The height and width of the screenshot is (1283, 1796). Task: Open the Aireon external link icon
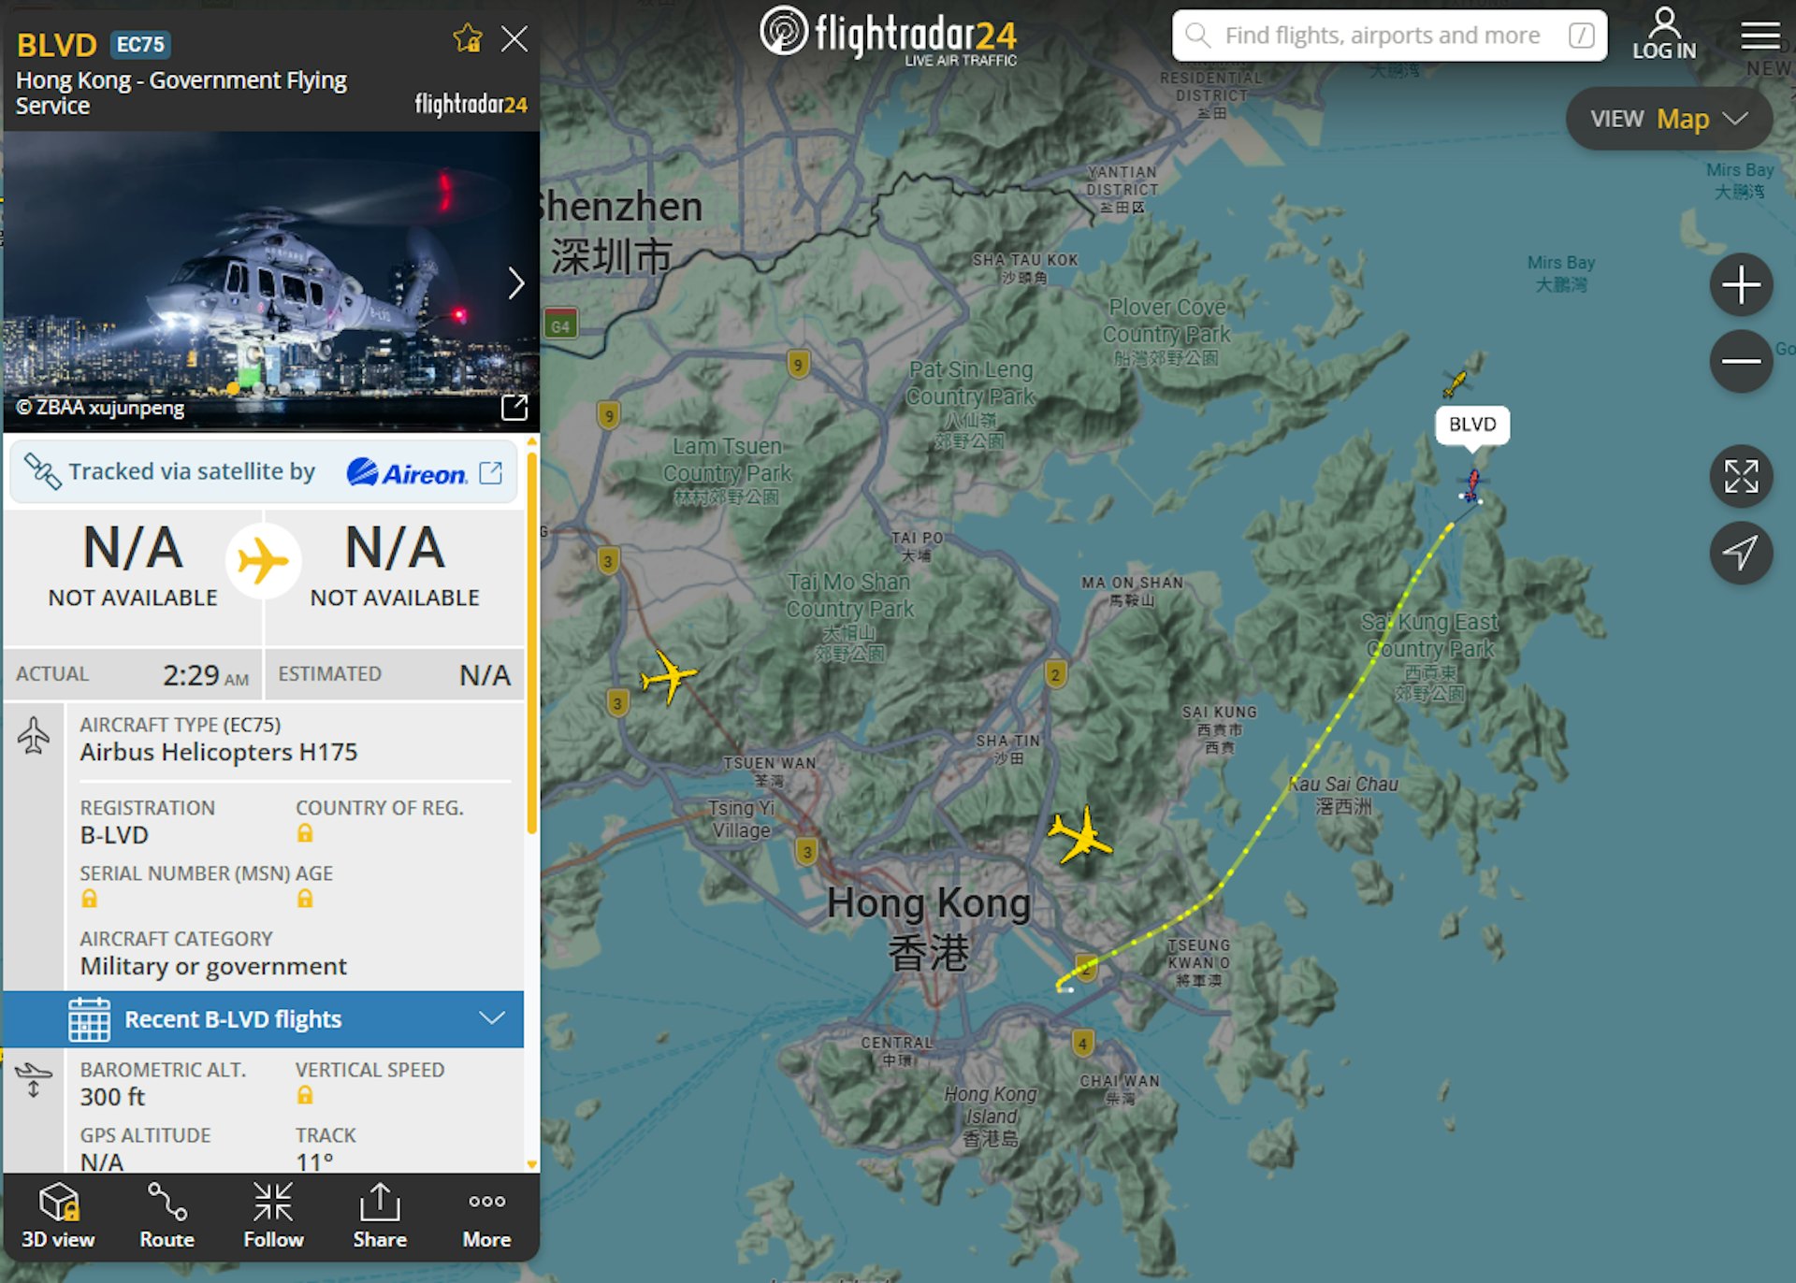[491, 472]
